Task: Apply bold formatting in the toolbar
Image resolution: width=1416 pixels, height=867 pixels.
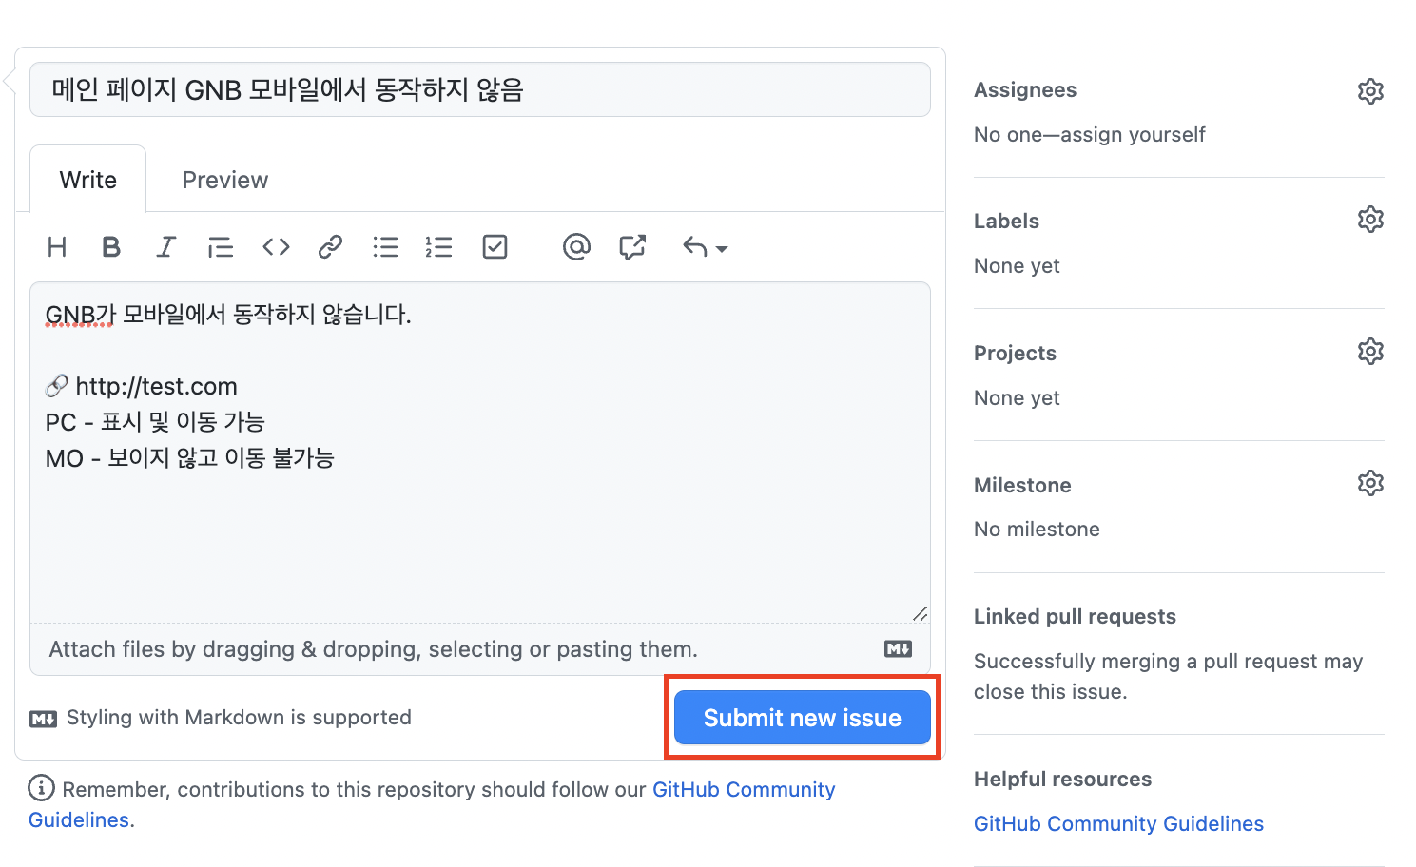Action: pyautogui.click(x=111, y=247)
